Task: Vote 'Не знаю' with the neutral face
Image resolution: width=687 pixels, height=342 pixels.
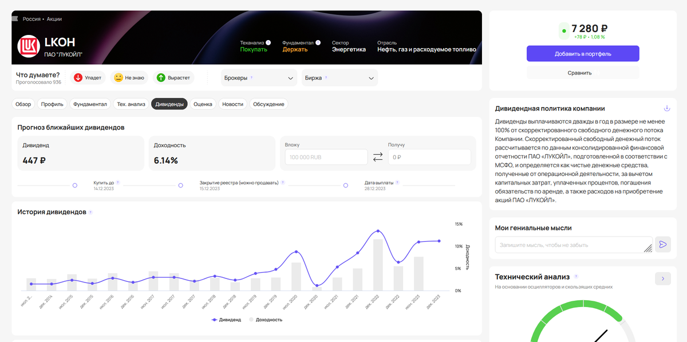Action: tap(129, 77)
